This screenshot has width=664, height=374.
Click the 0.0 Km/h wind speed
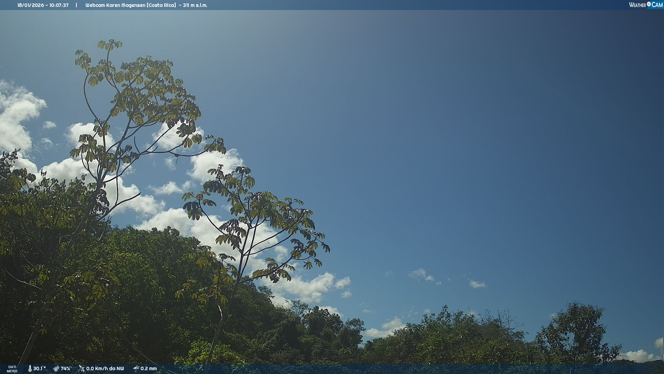pos(98,368)
